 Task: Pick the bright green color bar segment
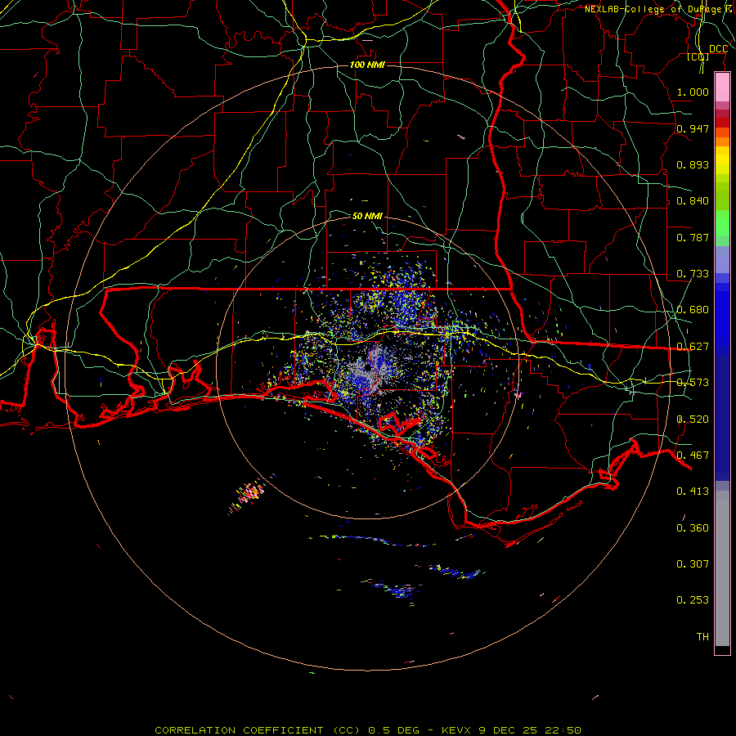pos(722,223)
